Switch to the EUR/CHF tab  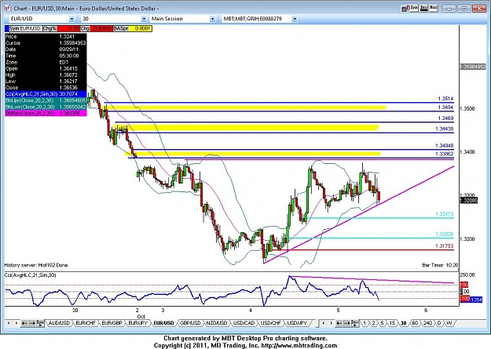86,323
